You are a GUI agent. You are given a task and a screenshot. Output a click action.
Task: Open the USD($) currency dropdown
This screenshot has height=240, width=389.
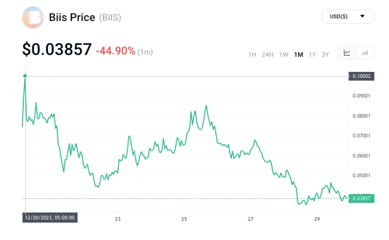348,16
